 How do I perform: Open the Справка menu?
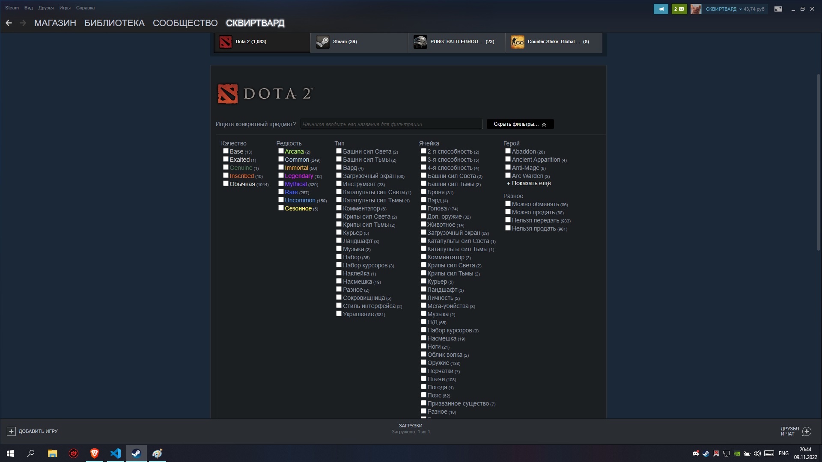85,8
